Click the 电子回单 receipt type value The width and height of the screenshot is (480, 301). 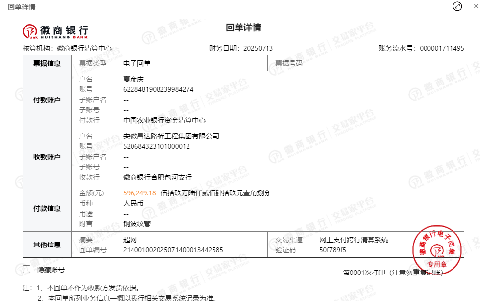(x=136, y=63)
